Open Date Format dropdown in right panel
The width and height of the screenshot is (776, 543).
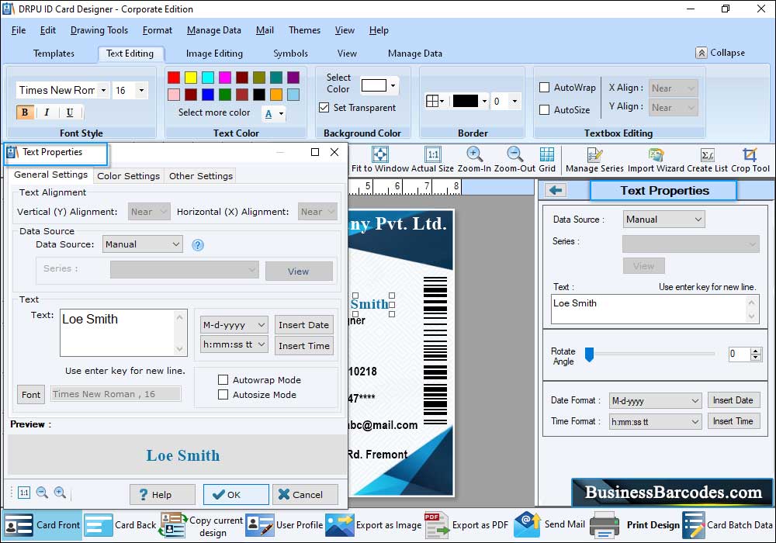click(655, 400)
